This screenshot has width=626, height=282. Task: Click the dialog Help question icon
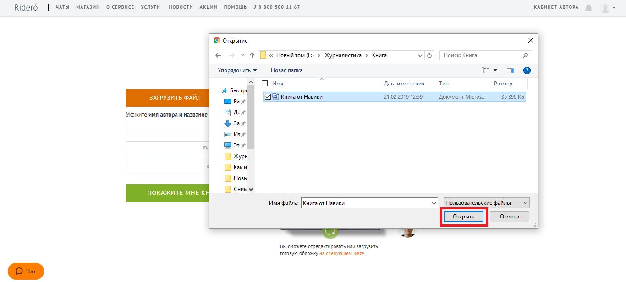527,70
